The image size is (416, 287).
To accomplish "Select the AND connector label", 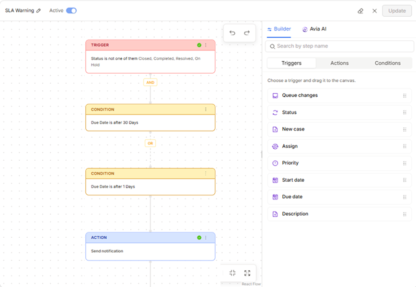I will (150, 82).
